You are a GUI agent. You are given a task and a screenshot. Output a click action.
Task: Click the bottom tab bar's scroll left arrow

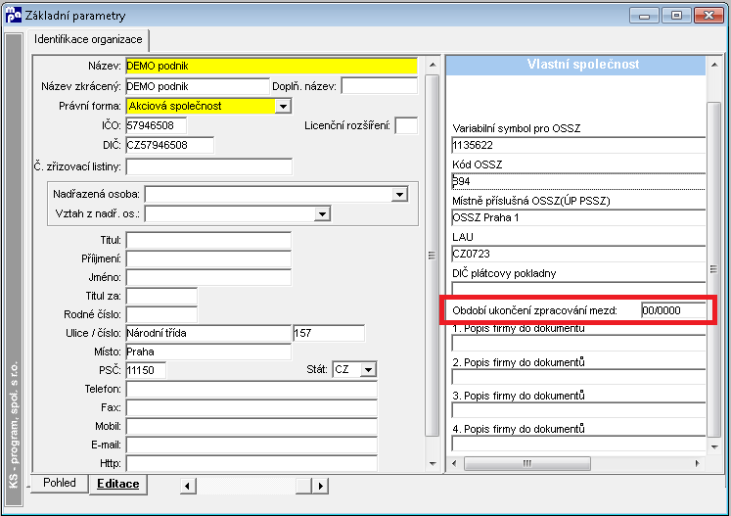[x=188, y=487]
